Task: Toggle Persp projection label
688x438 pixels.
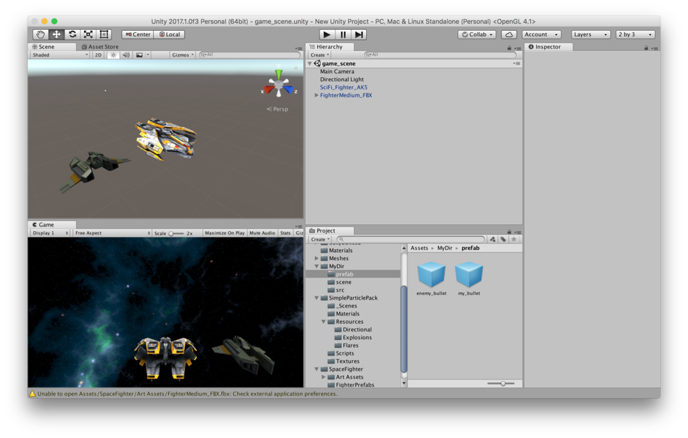Action: click(x=277, y=109)
